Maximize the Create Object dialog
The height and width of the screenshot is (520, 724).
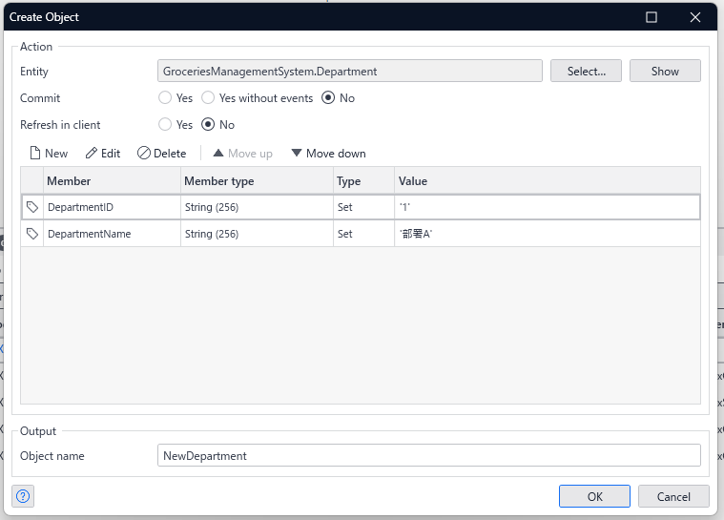(652, 17)
